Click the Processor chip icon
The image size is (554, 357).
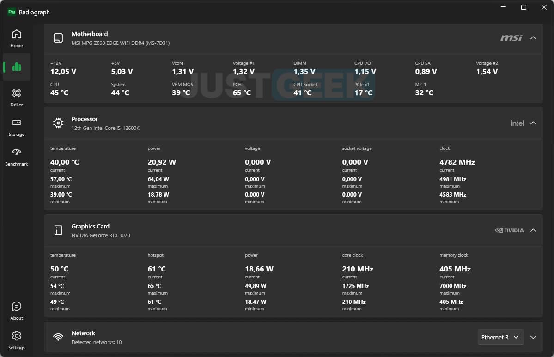(58, 123)
